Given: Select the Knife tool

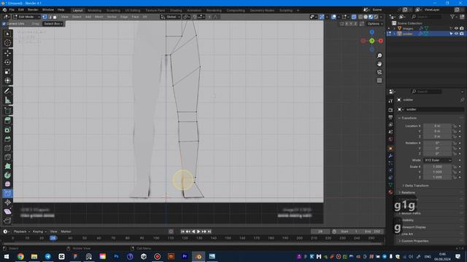Looking at the screenshot, I should tap(8, 157).
